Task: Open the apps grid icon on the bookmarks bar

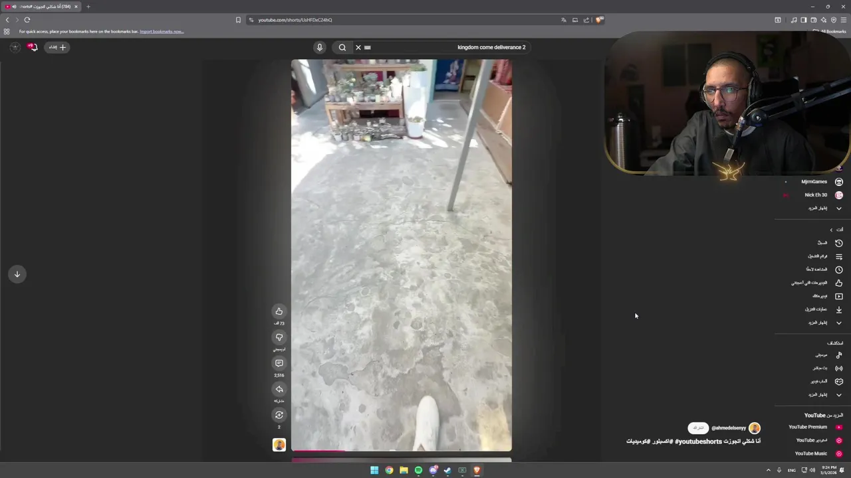Action: pyautogui.click(x=7, y=31)
